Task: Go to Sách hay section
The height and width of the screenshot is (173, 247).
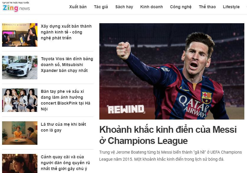Action: click(x=124, y=7)
